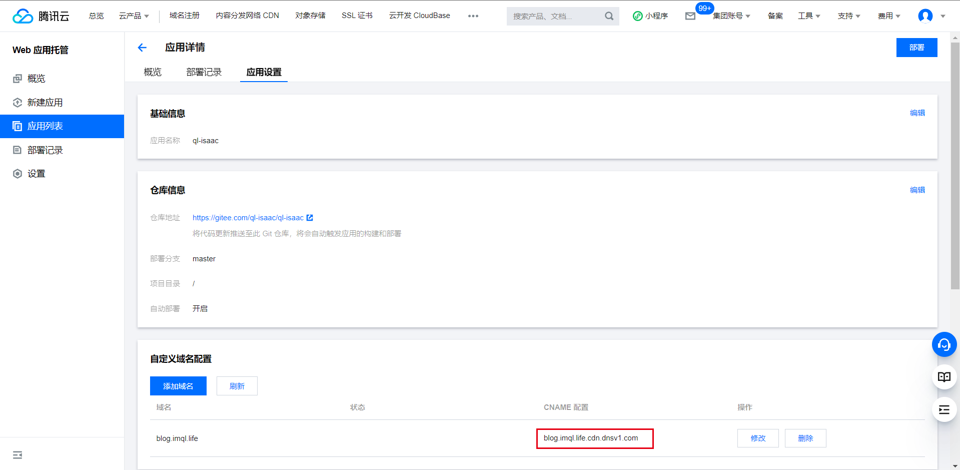Click the 删除 button for blog.imql.life
Viewport: 960px width, 470px height.
[805, 438]
